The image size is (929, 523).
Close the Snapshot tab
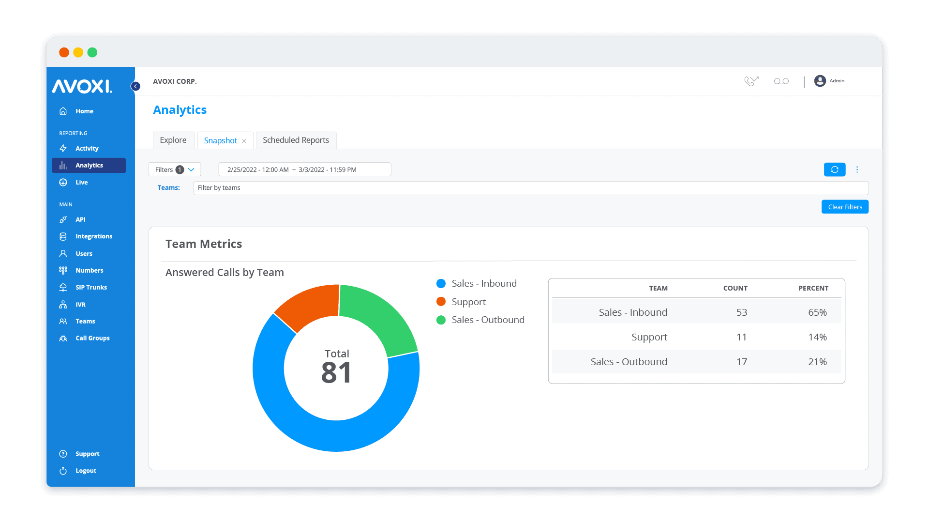[244, 140]
